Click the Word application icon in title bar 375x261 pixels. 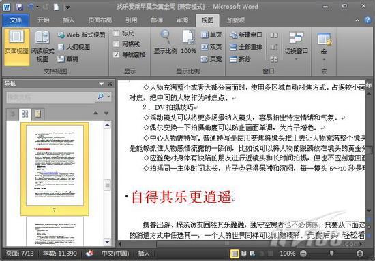[6, 7]
